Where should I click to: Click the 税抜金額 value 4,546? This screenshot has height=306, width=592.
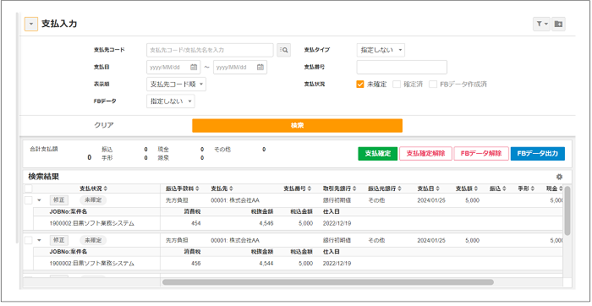click(x=266, y=223)
